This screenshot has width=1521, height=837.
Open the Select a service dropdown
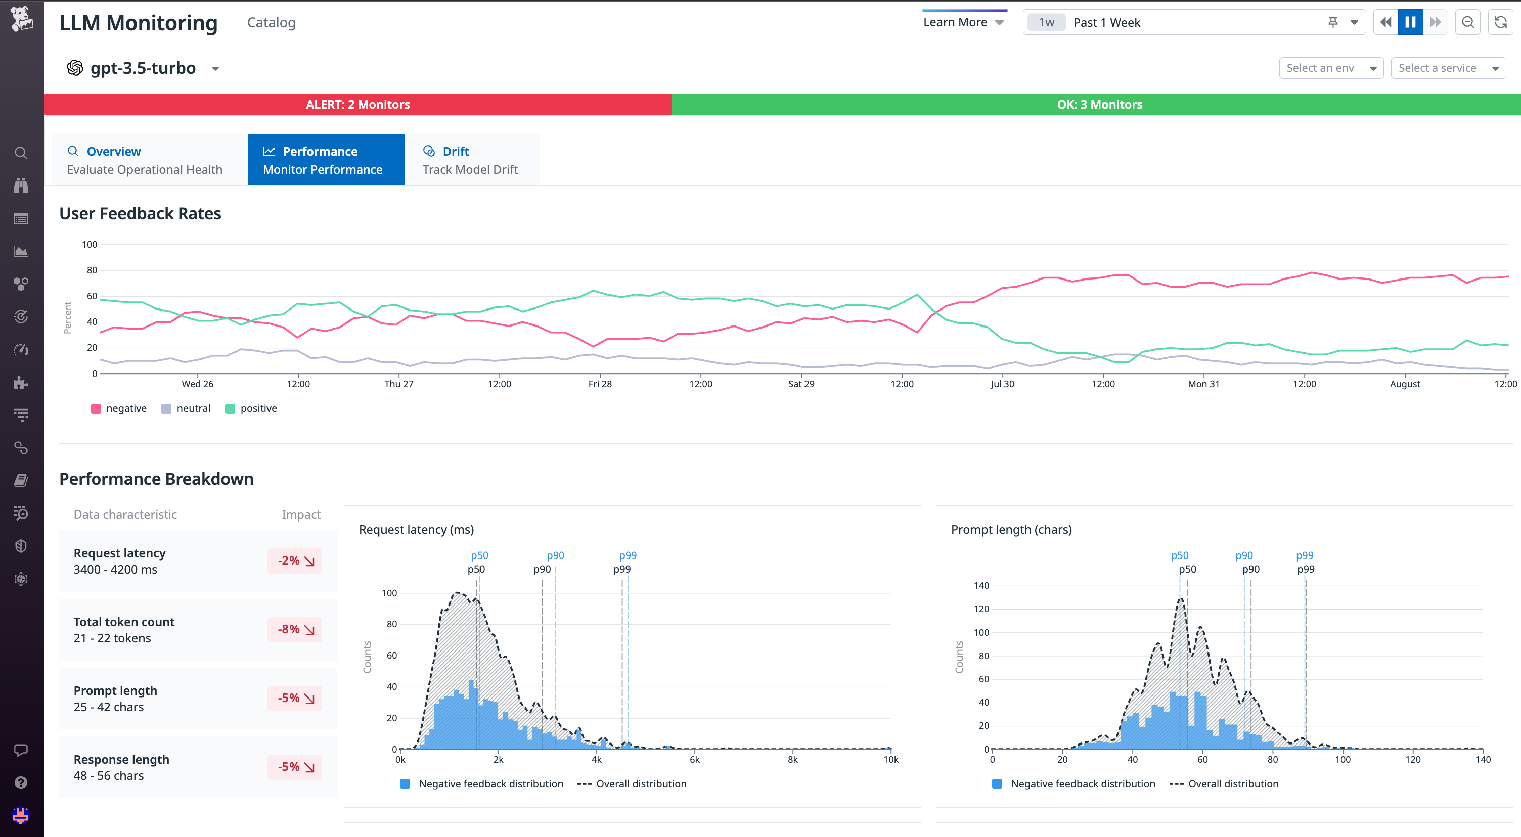[1448, 68]
